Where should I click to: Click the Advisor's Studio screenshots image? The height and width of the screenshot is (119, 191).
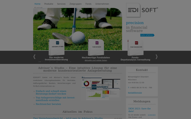tap(101, 88)
